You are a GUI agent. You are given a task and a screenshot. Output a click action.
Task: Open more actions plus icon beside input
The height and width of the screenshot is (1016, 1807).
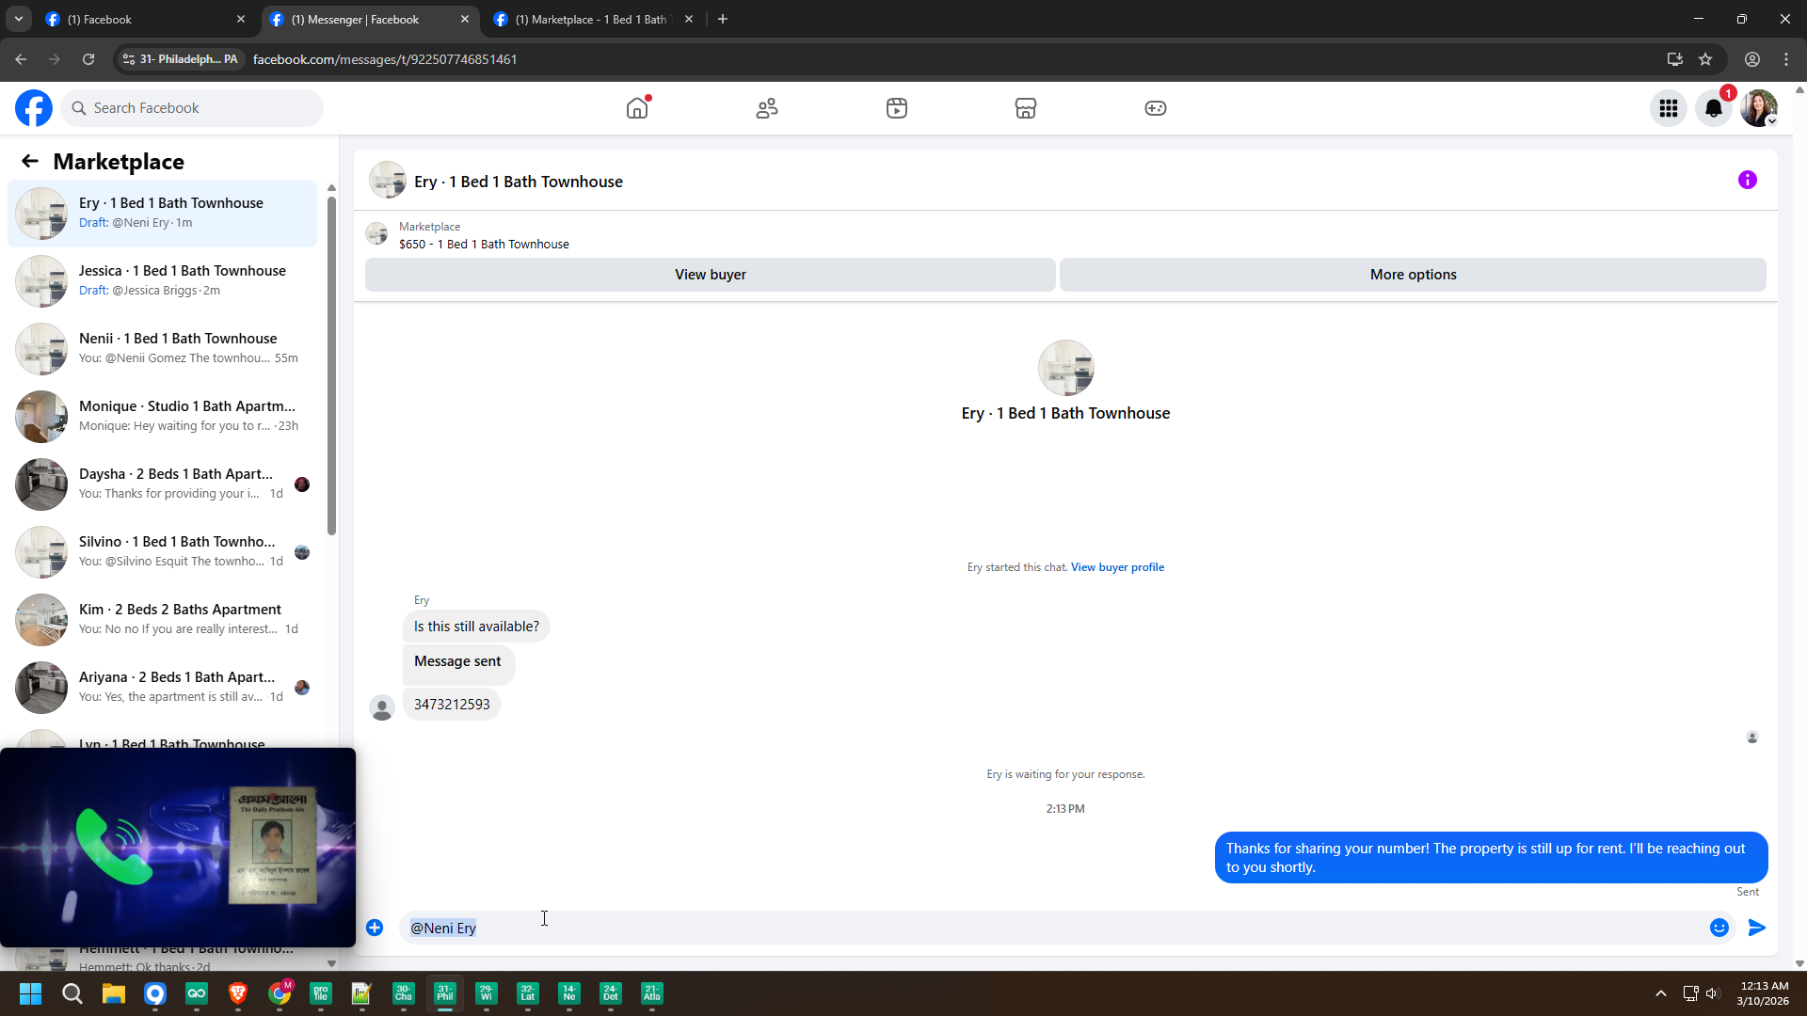[x=375, y=928]
